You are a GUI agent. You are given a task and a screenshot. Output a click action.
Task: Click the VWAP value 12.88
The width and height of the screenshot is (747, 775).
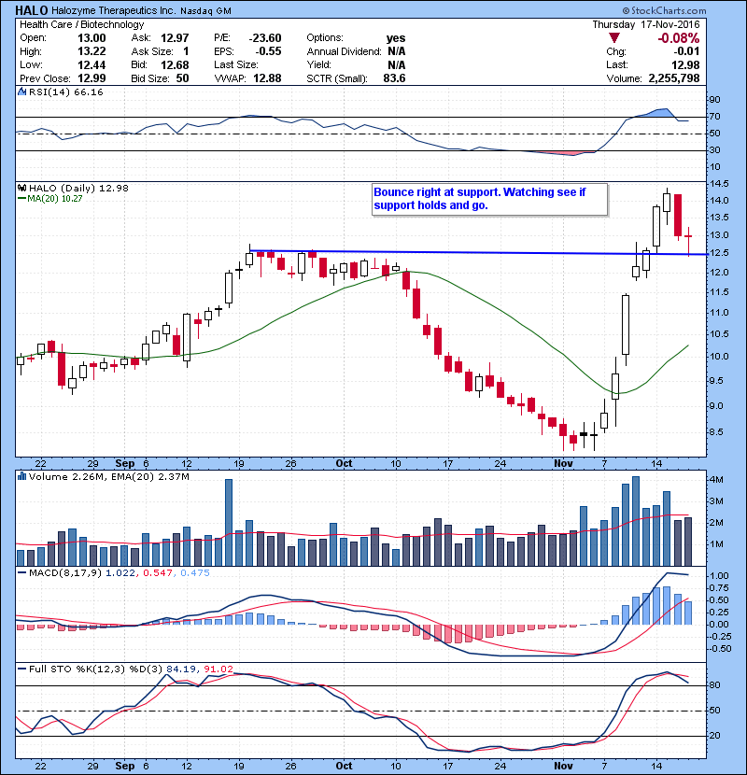[267, 78]
